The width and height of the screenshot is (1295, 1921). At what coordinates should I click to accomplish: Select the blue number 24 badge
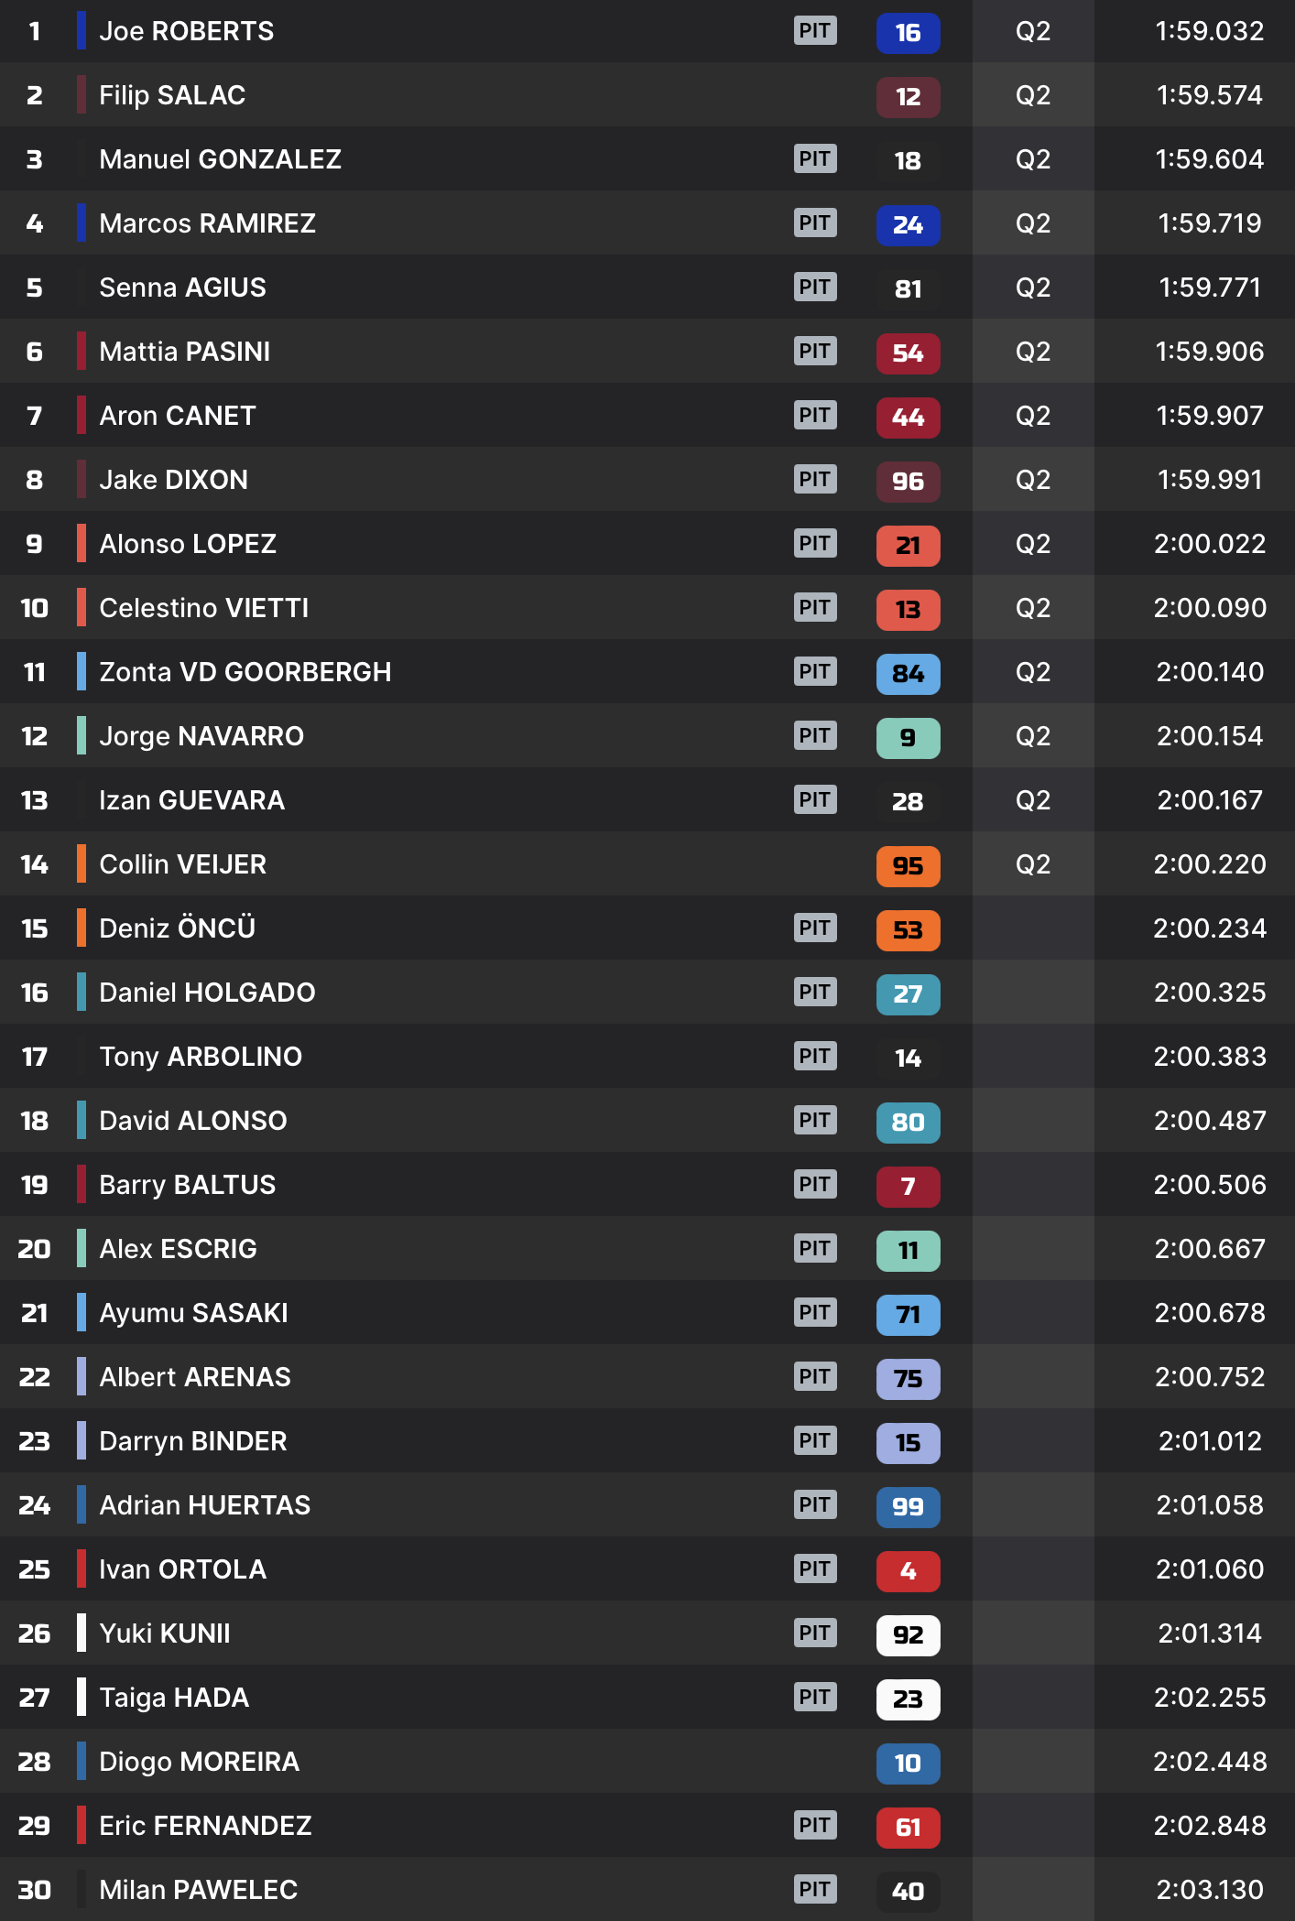(x=908, y=225)
